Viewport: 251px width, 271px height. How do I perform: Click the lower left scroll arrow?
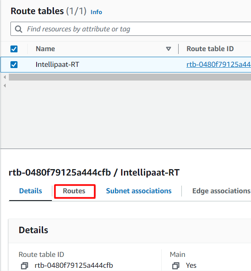pos(4,86)
